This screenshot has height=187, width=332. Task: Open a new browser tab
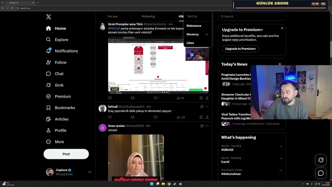click(x=38, y=3)
